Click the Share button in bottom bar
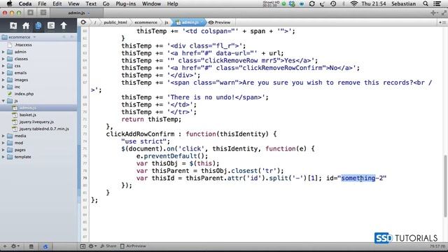 (108, 246)
